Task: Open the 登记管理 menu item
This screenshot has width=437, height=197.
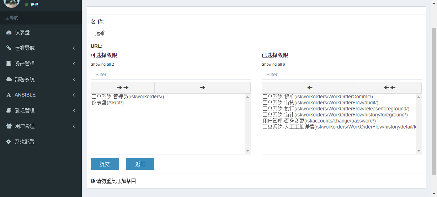Action: (41, 111)
